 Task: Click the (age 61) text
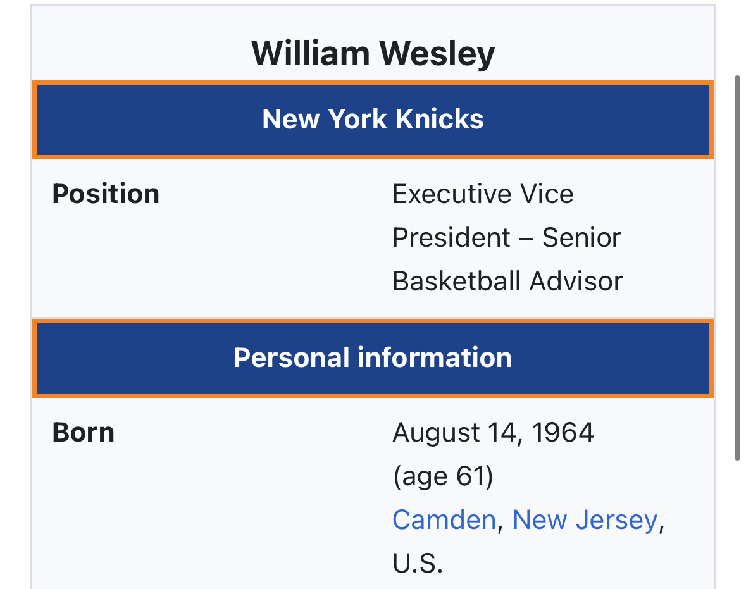click(x=442, y=476)
